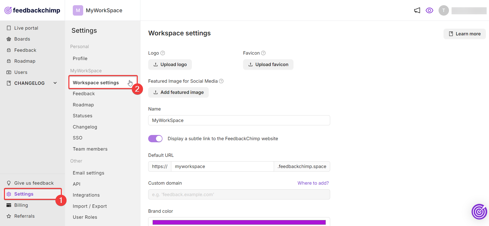Toggle the FeedbackChimp website link switch
Viewport: 489px width, 226px height.
[155, 139]
